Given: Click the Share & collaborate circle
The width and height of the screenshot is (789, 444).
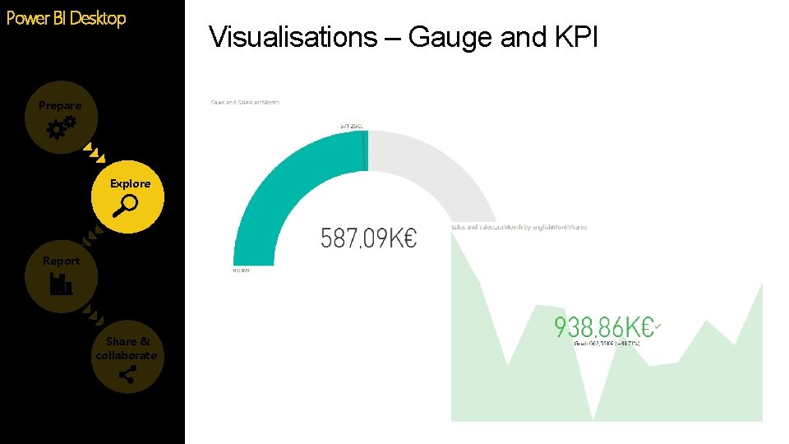Looking at the screenshot, I should [128, 357].
